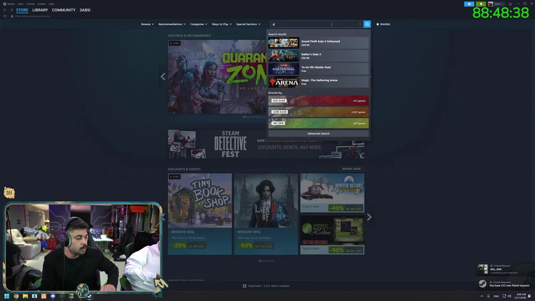This screenshot has height=301, width=535.
Task: Expand the Recommendations dropdown
Action: coord(172,24)
